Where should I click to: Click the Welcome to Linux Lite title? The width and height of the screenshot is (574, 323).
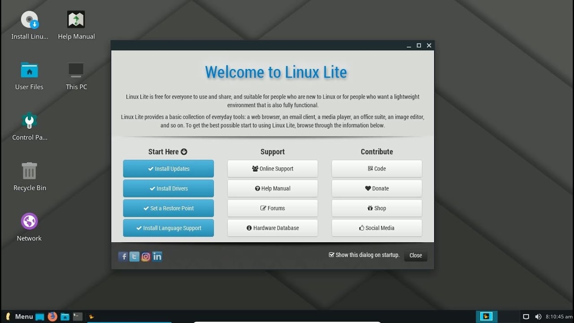click(x=276, y=72)
